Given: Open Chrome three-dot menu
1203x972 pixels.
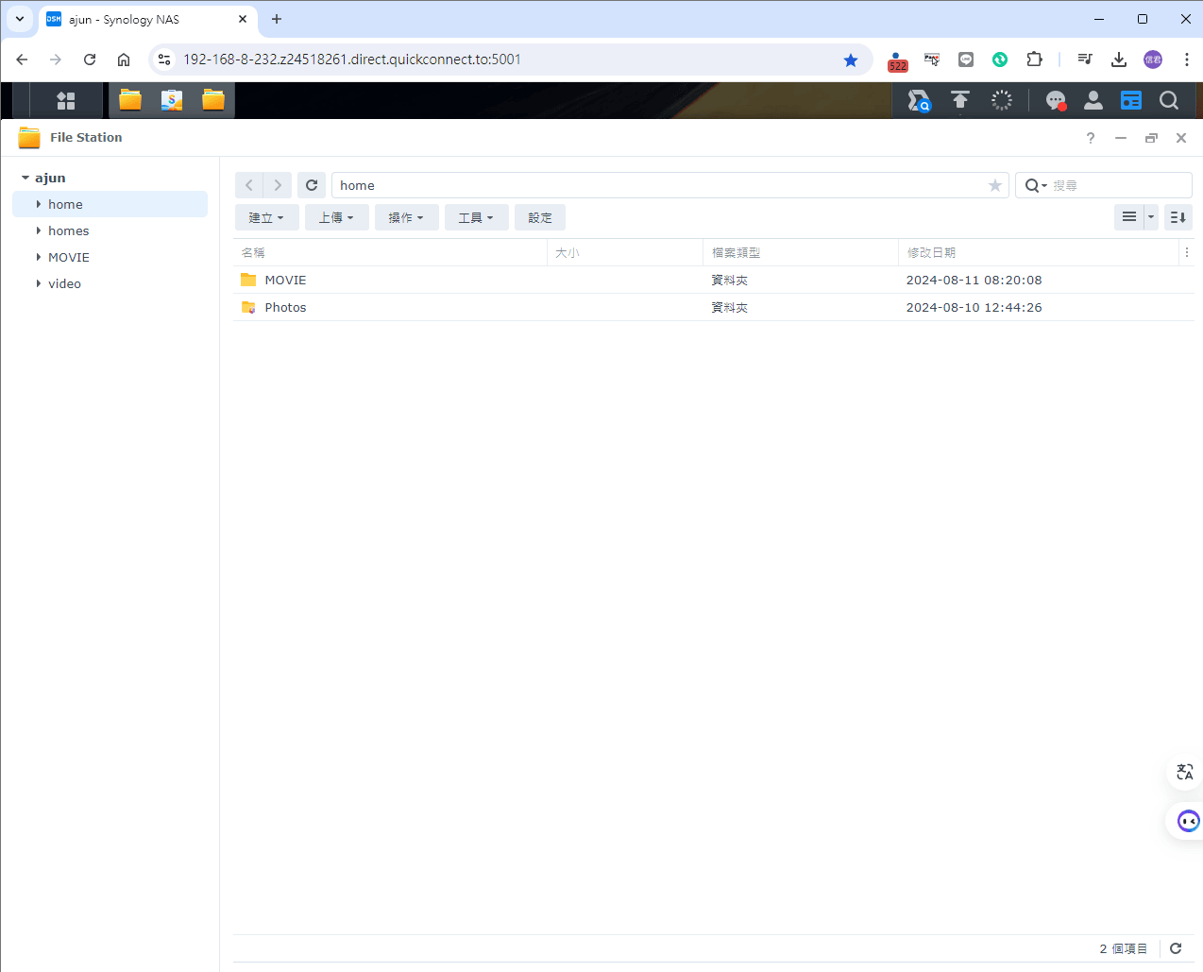Looking at the screenshot, I should coord(1187,60).
